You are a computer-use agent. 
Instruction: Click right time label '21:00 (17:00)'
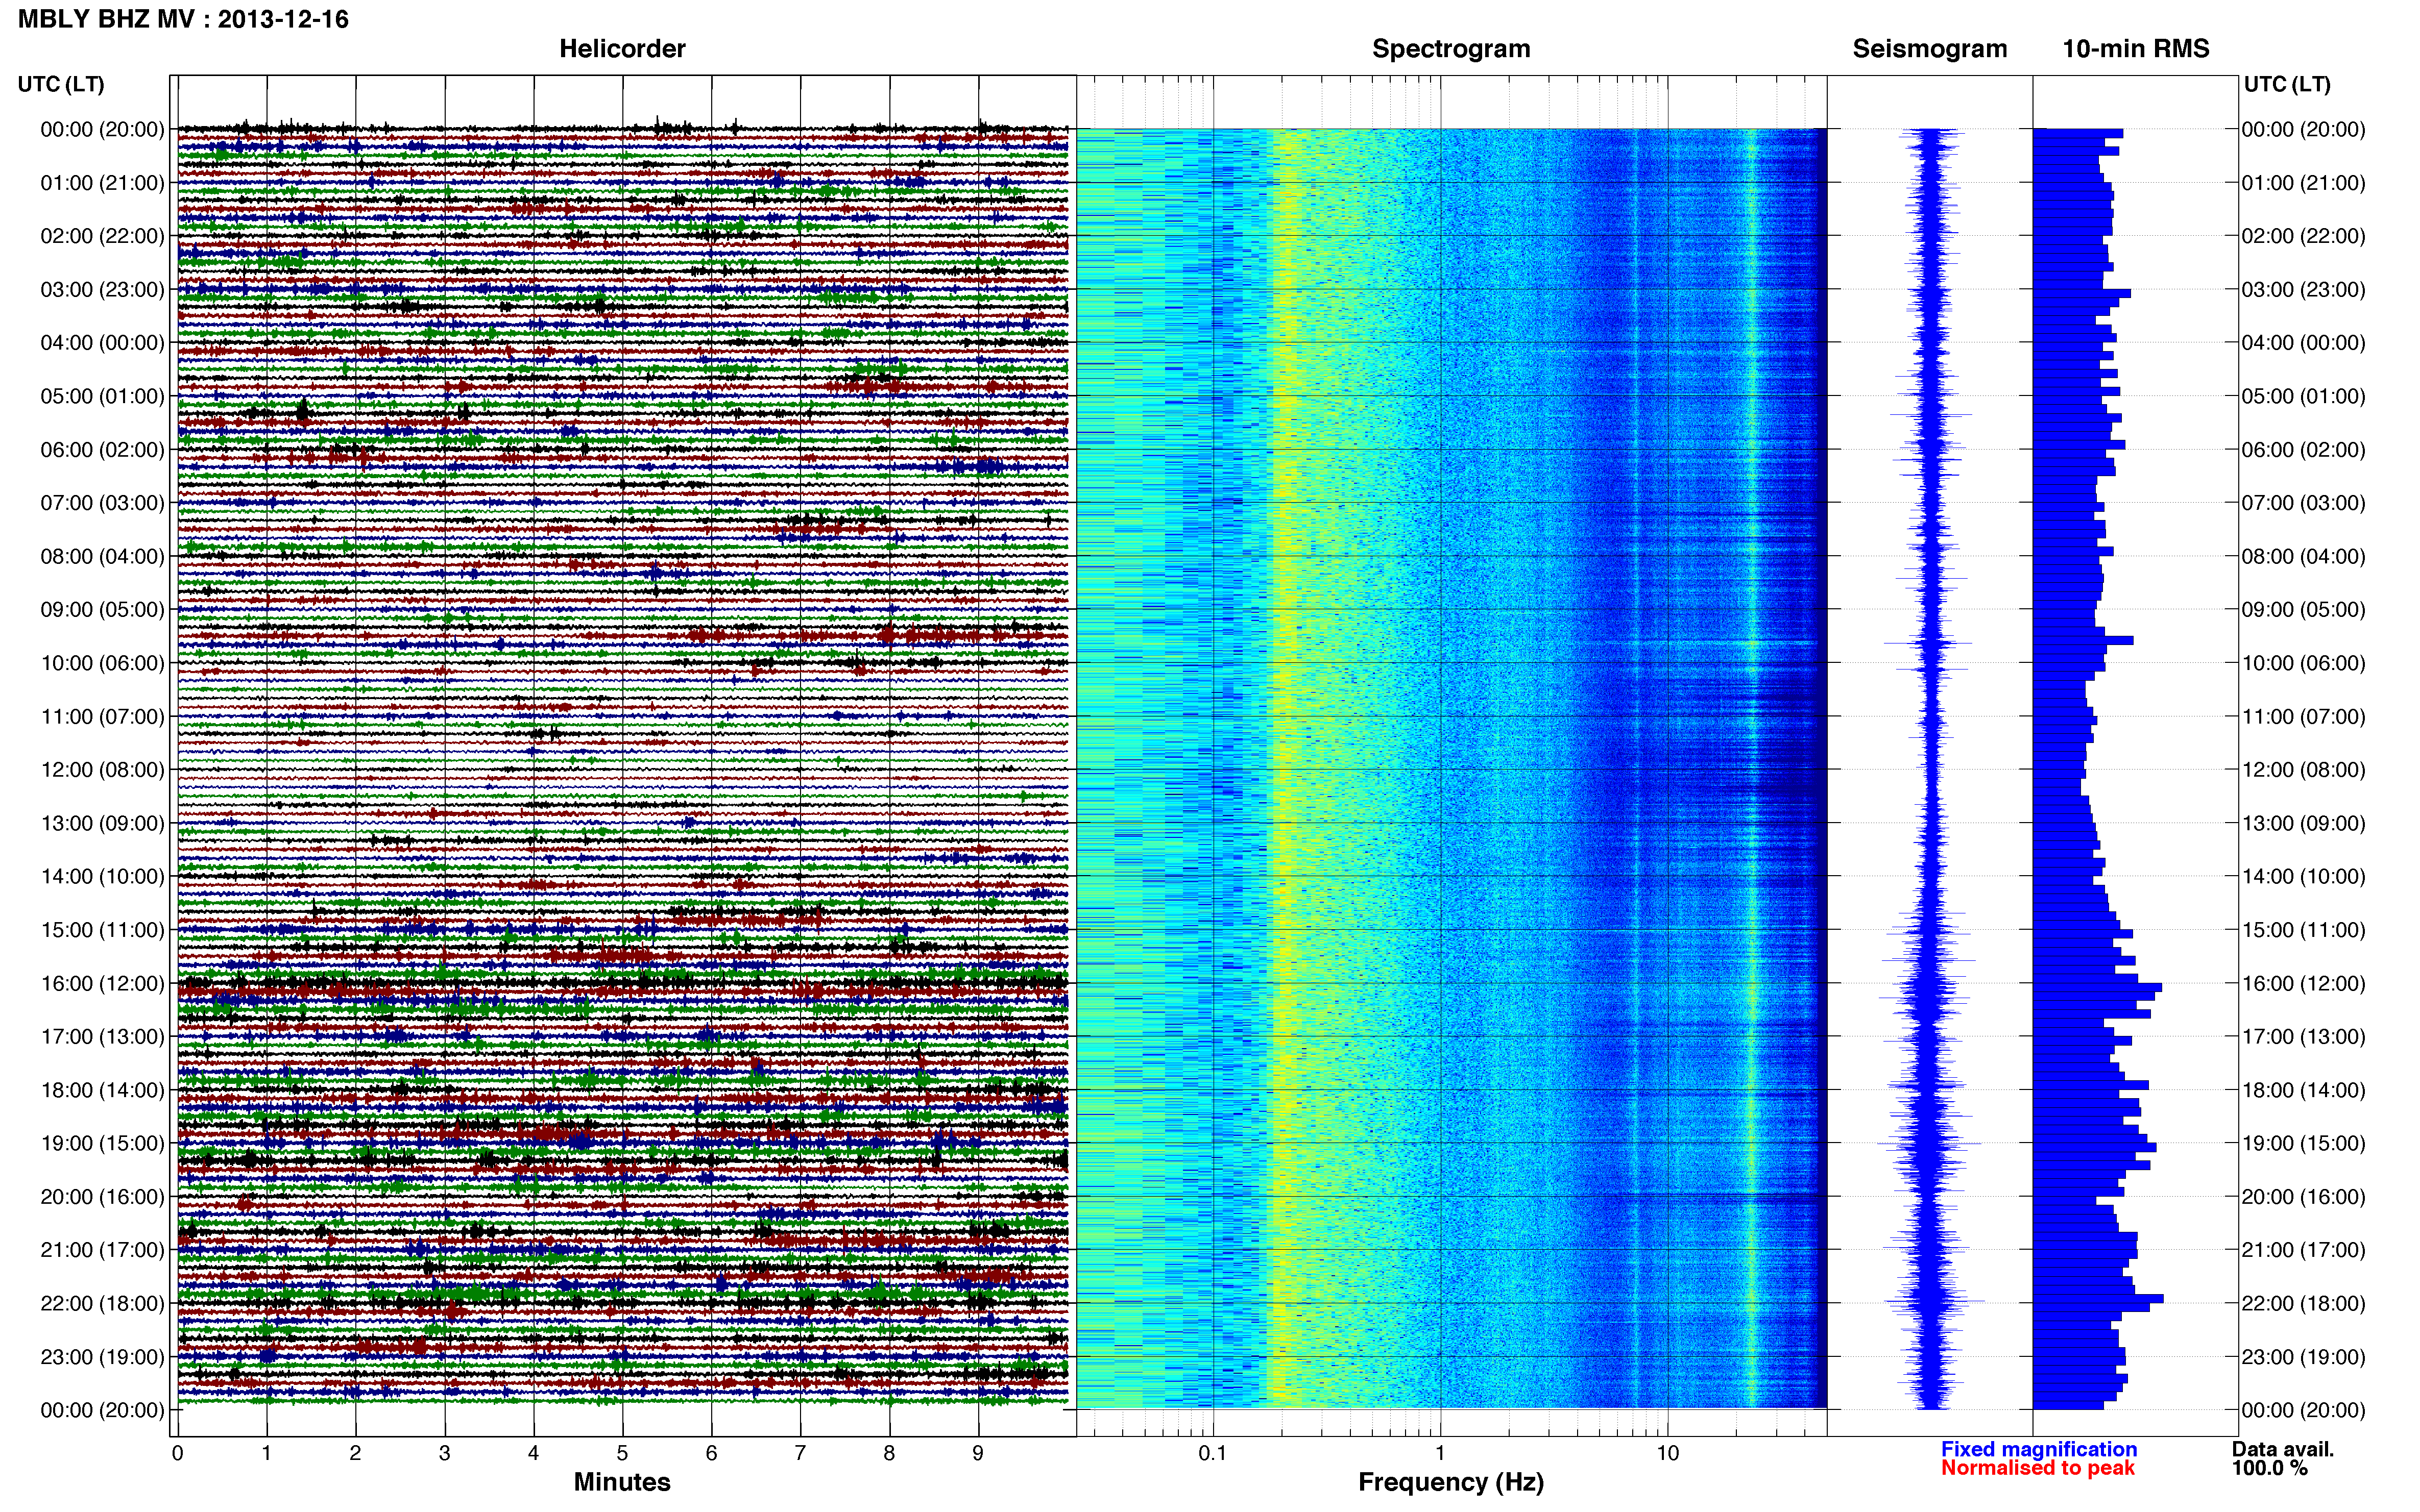point(2304,1251)
